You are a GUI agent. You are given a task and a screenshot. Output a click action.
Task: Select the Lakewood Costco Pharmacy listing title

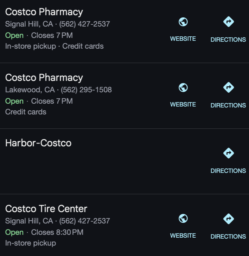pos(44,78)
